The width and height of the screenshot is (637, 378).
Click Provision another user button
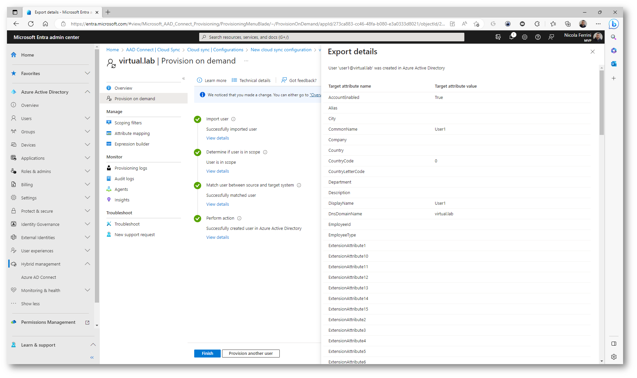coord(251,353)
